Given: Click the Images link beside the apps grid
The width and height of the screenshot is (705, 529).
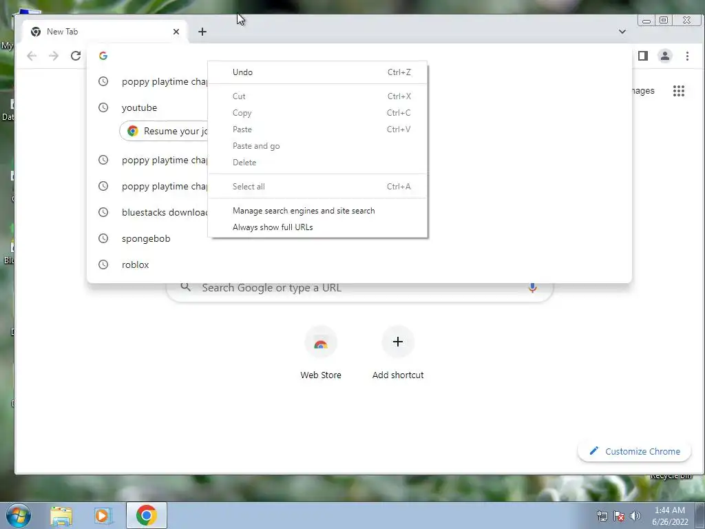Looking at the screenshot, I should [643, 91].
